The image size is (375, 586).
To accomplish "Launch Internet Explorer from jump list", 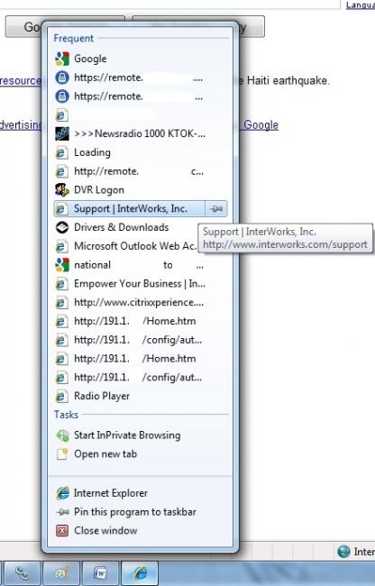I will [x=141, y=493].
